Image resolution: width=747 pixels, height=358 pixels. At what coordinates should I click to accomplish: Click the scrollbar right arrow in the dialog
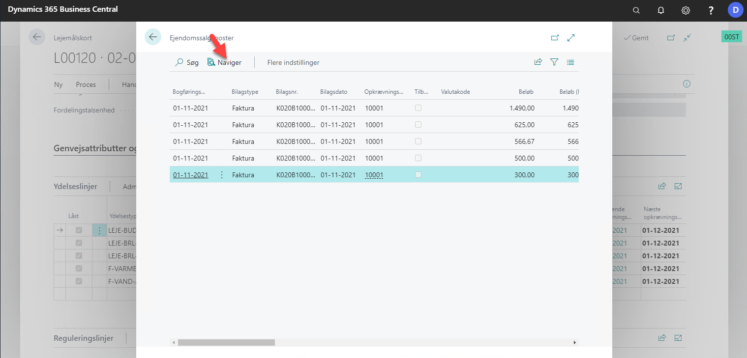point(575,342)
